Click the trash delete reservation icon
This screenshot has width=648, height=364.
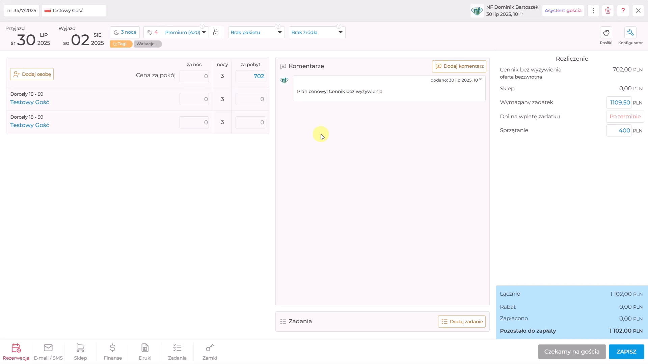point(608,10)
